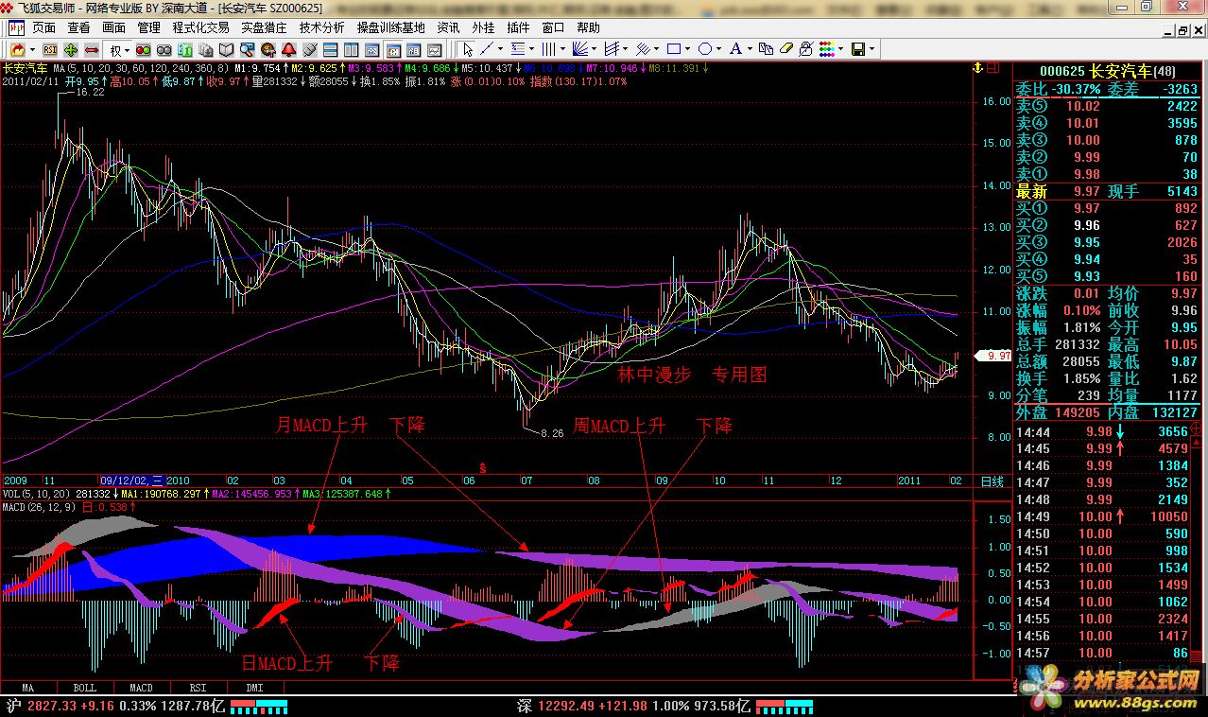Open the 查看 menu
This screenshot has height=717, width=1208.
79,28
